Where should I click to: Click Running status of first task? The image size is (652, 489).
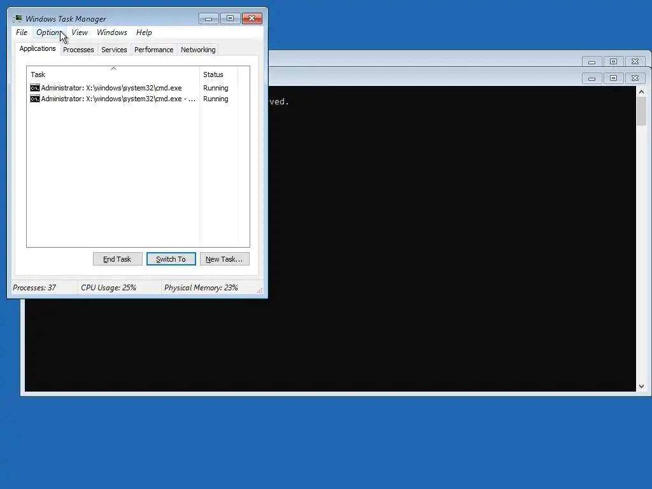click(x=215, y=88)
